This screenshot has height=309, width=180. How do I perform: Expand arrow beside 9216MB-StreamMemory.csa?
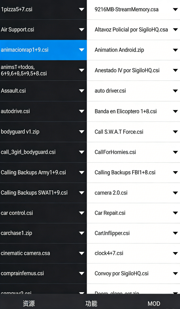point(175,9)
